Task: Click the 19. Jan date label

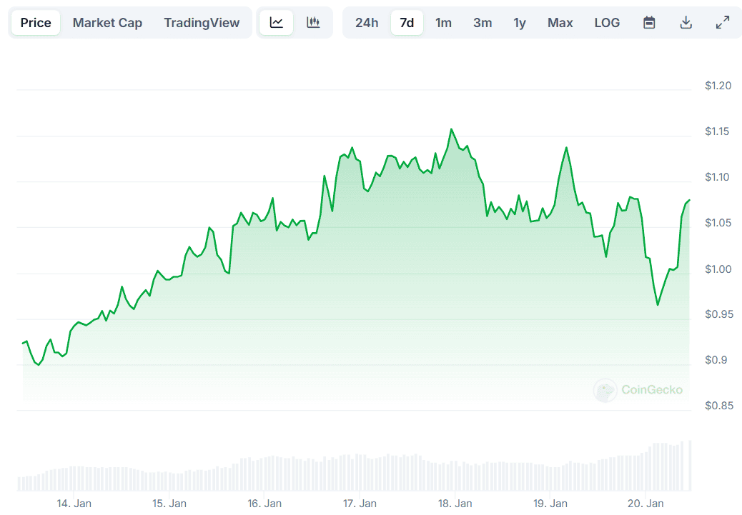Action: (550, 504)
